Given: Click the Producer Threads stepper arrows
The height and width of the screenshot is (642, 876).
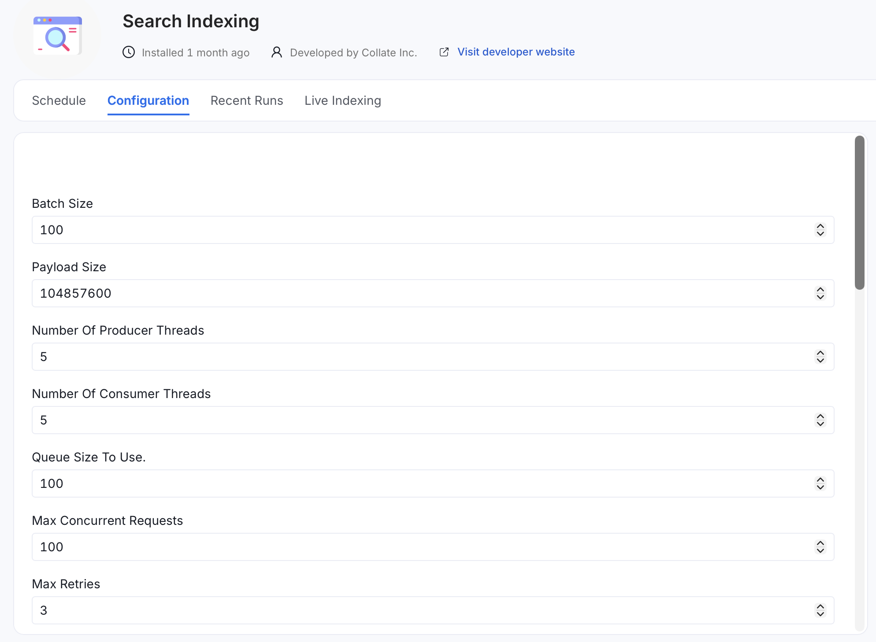Looking at the screenshot, I should coord(820,357).
